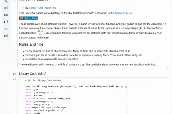Click the Library Code (hide) heading
The width and height of the screenshot is (172, 114).
[x=33, y=74]
